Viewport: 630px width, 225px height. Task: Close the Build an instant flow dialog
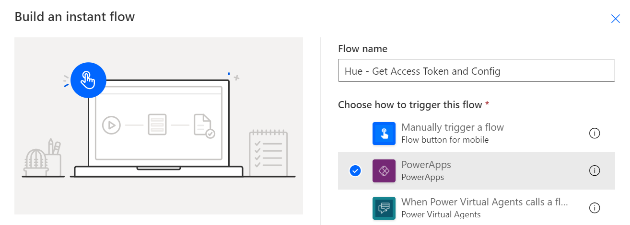coord(615,19)
